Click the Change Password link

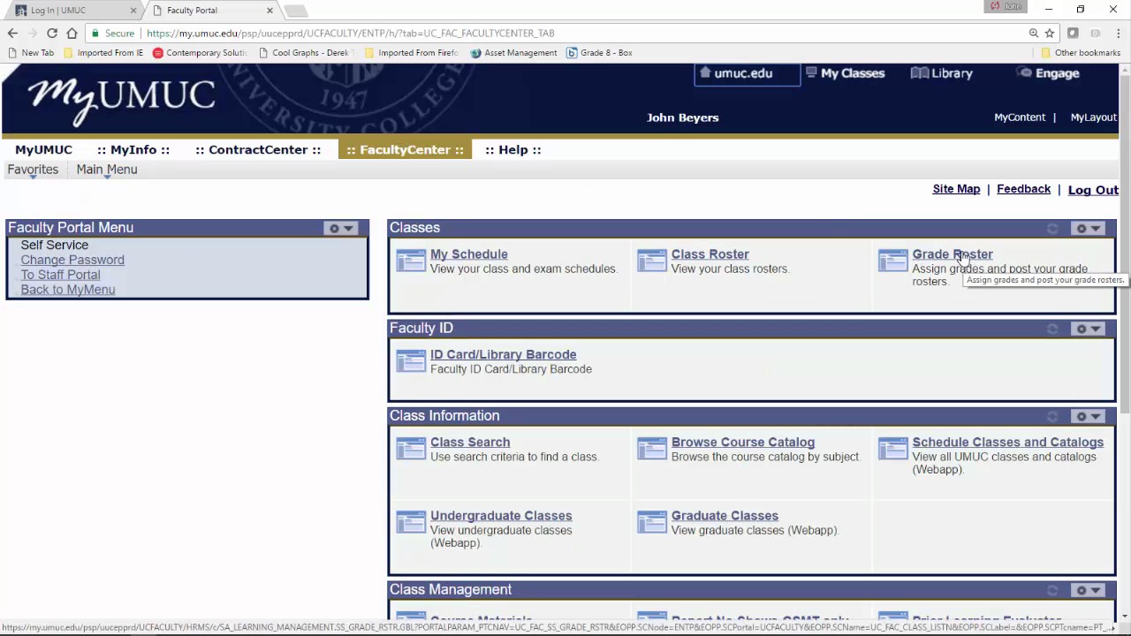(x=72, y=260)
